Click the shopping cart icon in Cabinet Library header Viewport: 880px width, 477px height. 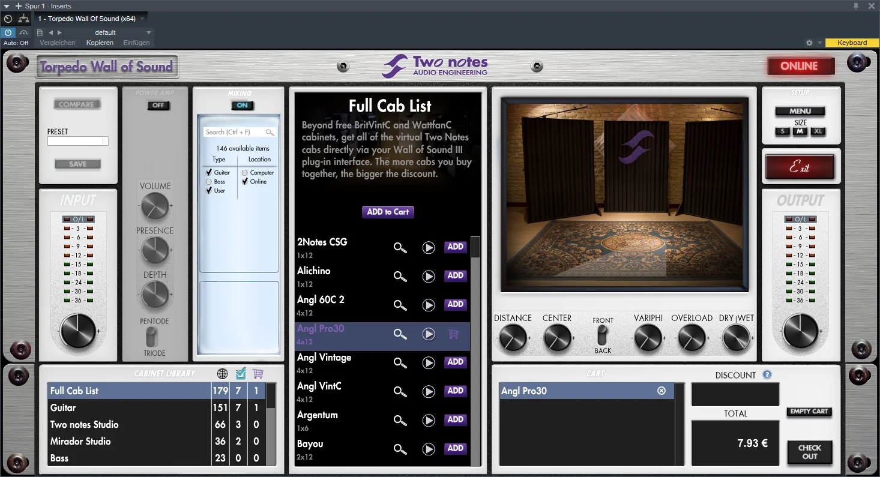258,374
